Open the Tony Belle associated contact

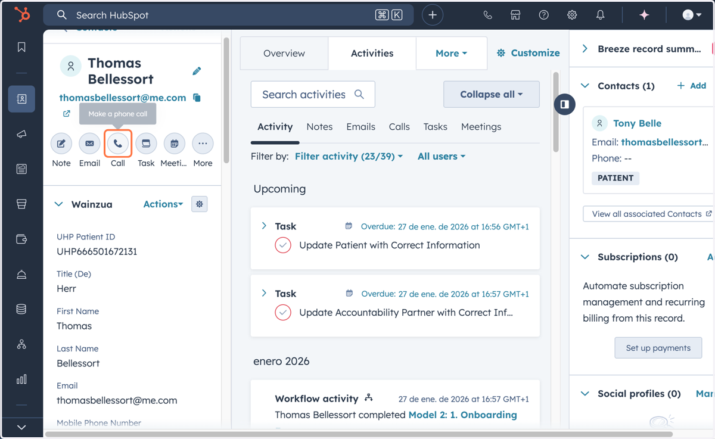click(x=637, y=123)
